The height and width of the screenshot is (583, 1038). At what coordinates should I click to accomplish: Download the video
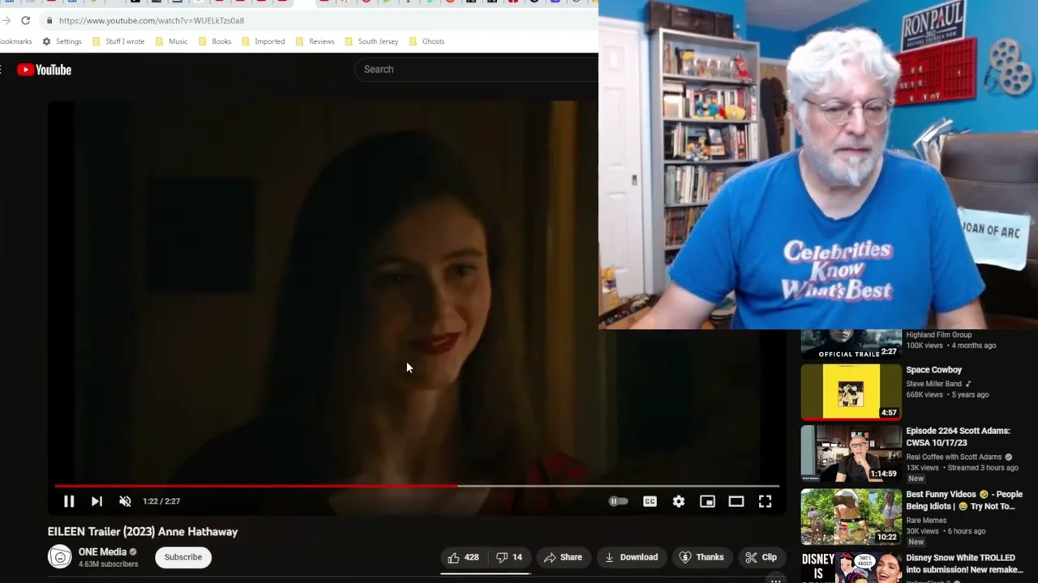[631, 557]
